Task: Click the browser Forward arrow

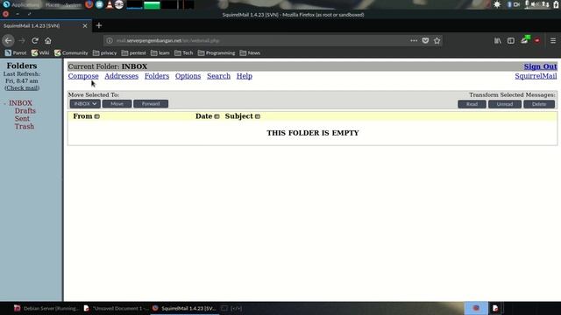Action: tap(22, 41)
